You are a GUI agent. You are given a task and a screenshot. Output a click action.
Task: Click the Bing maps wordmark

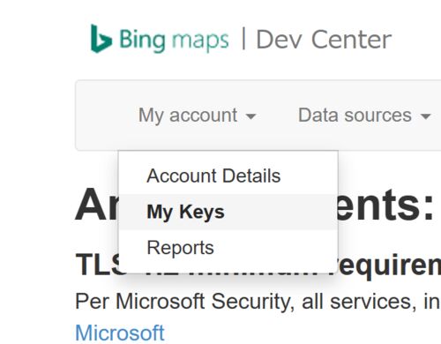(x=174, y=40)
